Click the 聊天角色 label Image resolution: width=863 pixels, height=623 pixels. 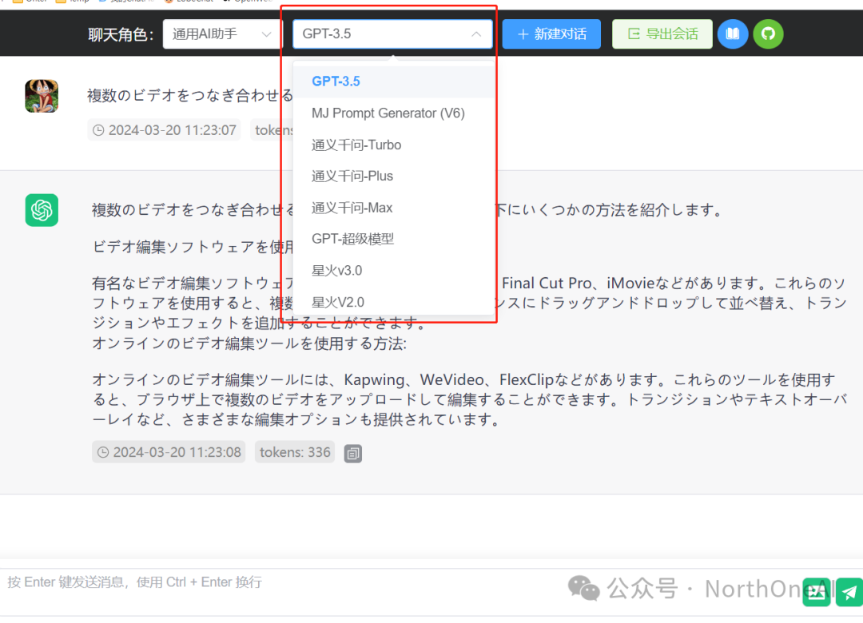[x=121, y=34]
